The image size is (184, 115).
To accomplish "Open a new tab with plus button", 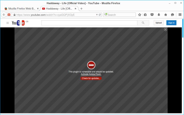I will pos(81,9).
